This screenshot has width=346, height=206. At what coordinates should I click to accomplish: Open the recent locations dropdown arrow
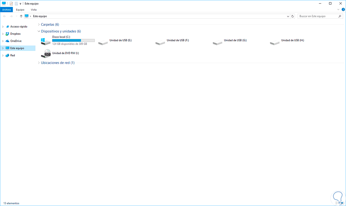16,16
